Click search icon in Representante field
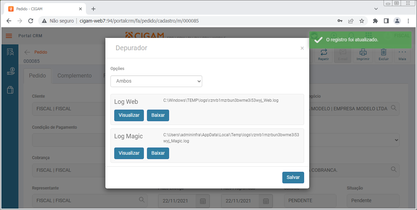This screenshot has width=417, height=210. [x=142, y=200]
